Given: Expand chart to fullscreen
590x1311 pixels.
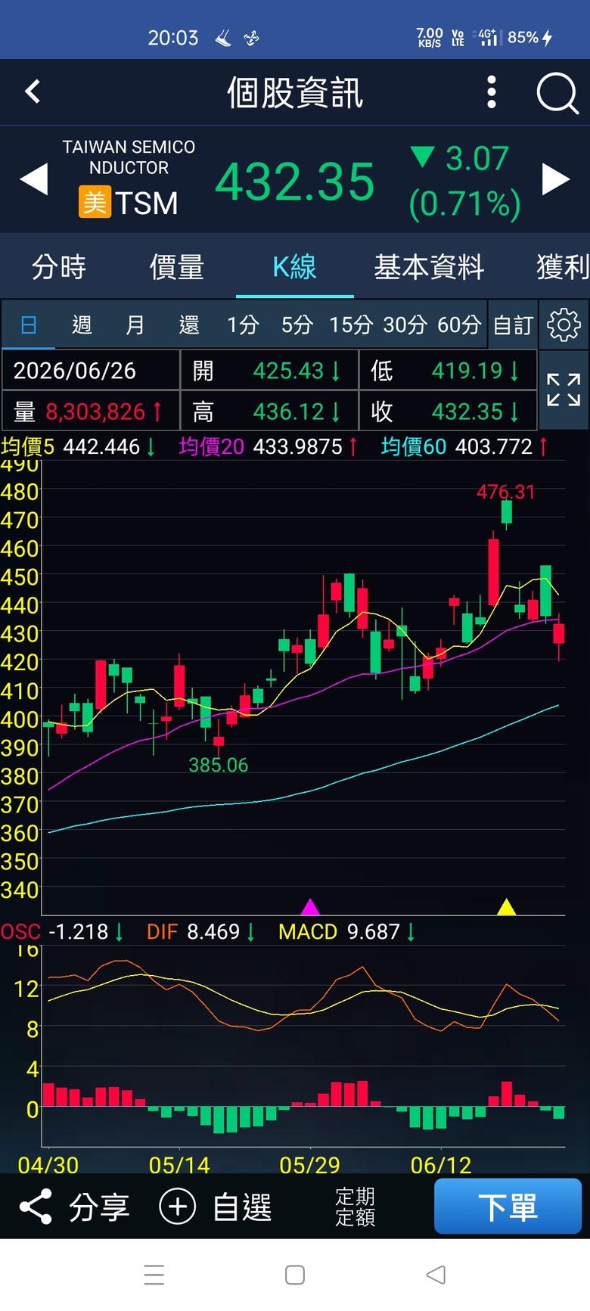Looking at the screenshot, I should (564, 390).
